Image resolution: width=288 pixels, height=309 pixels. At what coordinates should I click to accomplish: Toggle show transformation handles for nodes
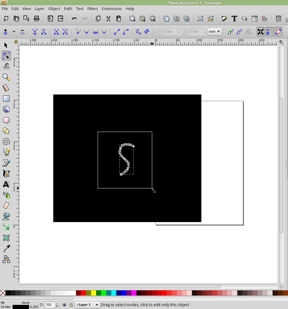(260, 32)
